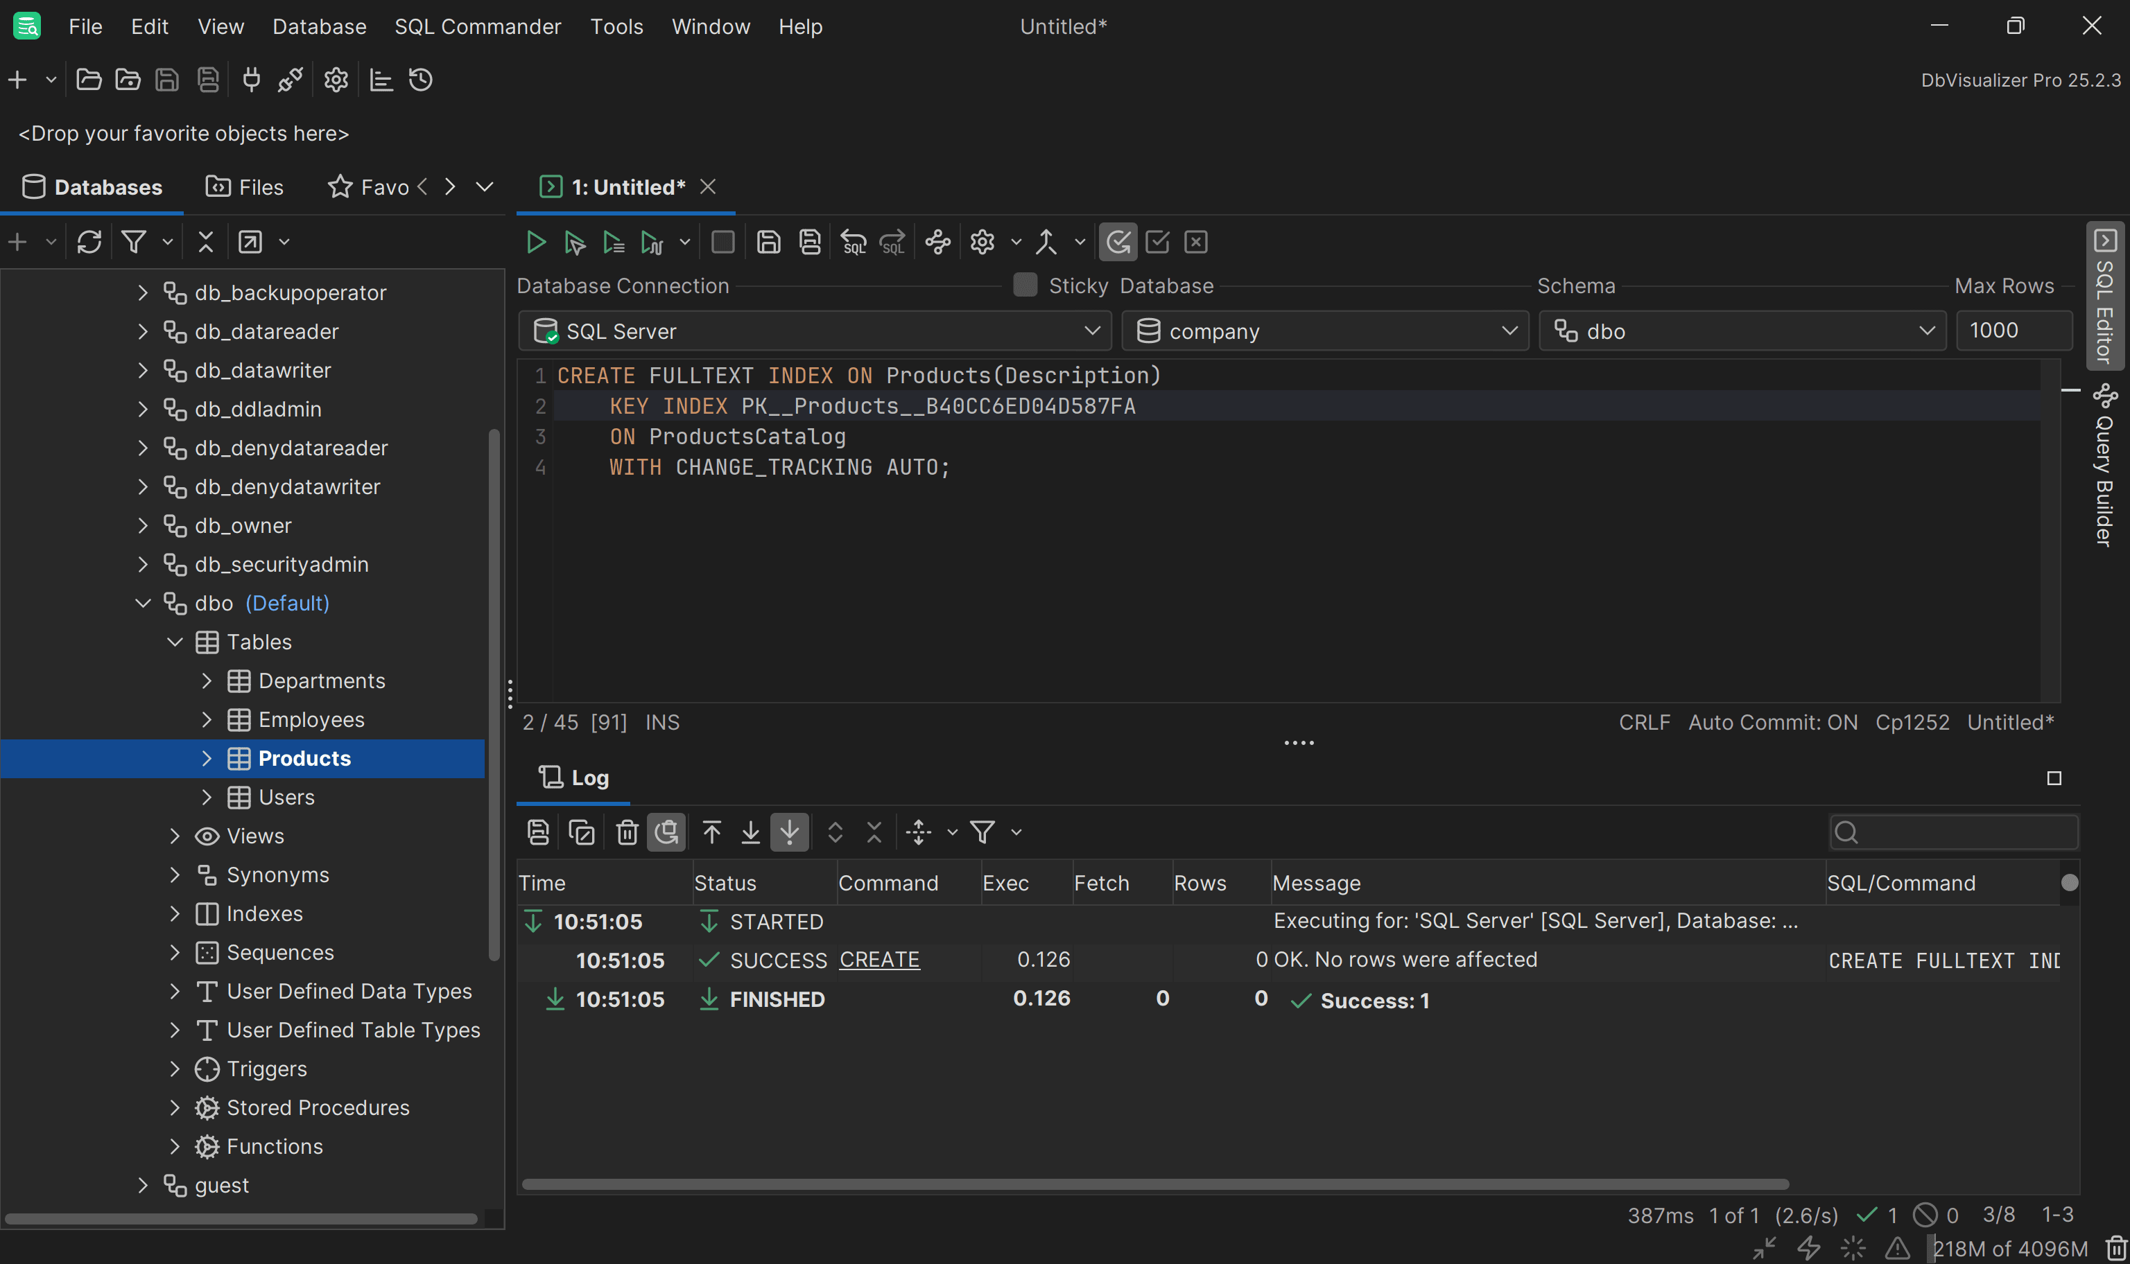2130x1264 pixels.
Task: Toggle auto-scroll to latest log entry
Action: tap(790, 832)
